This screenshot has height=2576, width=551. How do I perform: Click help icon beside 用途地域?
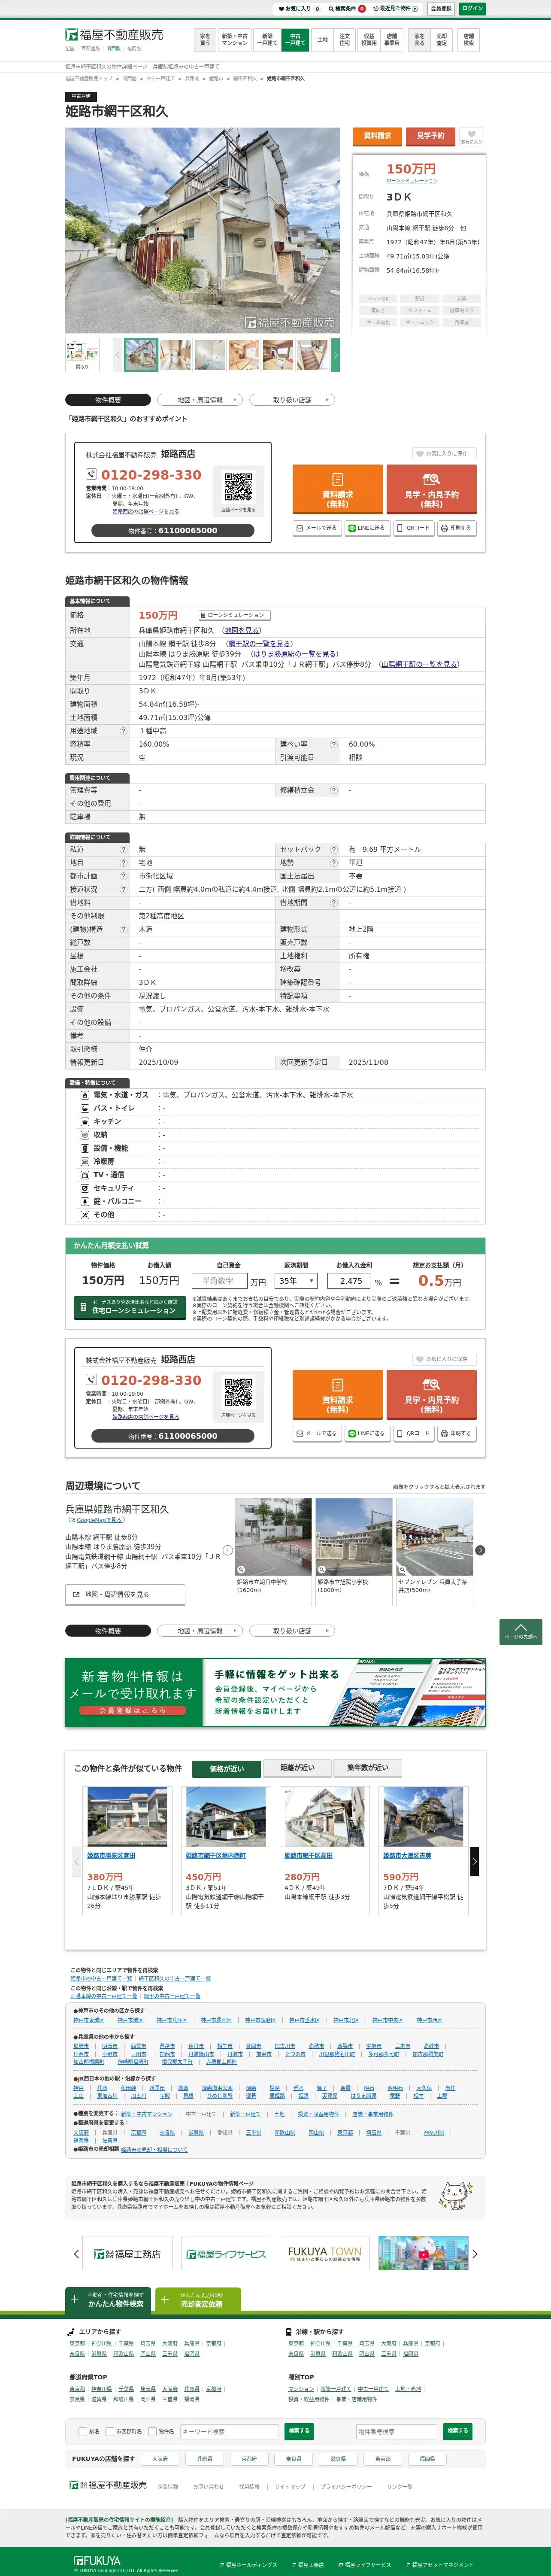pyautogui.click(x=124, y=731)
